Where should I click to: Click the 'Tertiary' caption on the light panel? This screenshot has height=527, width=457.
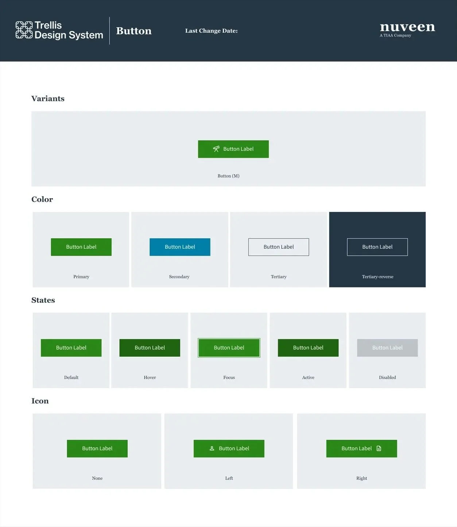coord(279,277)
